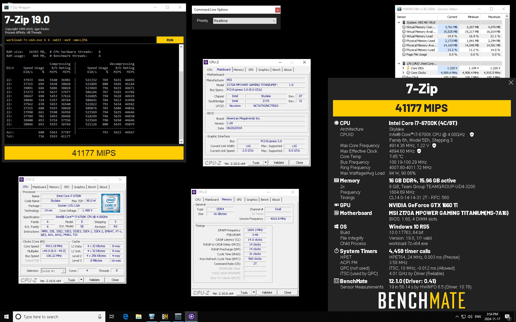Click the lightning icon beside Core VIDs
This screenshot has width=516, height=322.
tap(408, 68)
